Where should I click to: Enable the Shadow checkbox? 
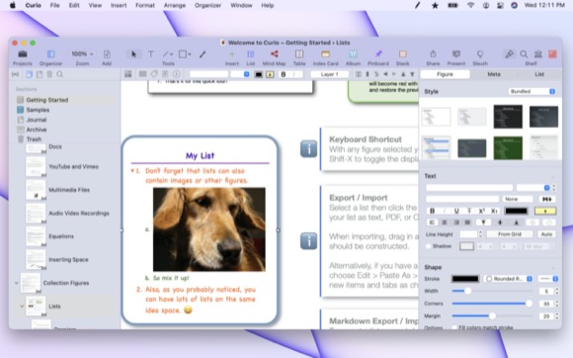[x=429, y=246]
